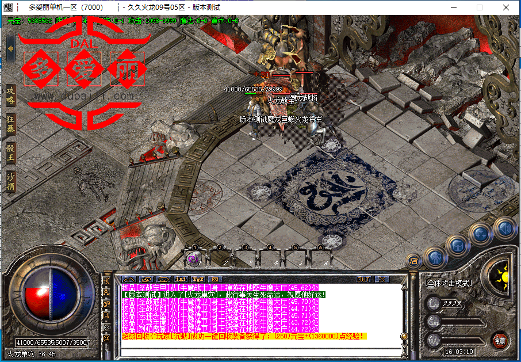The width and height of the screenshot is (521, 362).
Task: Open the backpack inventory orb button
Action: [458, 246]
